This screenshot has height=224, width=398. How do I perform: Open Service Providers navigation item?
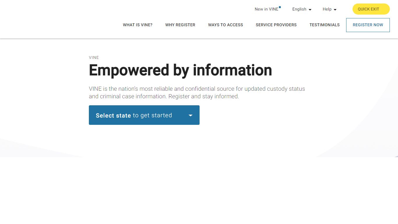(x=276, y=25)
